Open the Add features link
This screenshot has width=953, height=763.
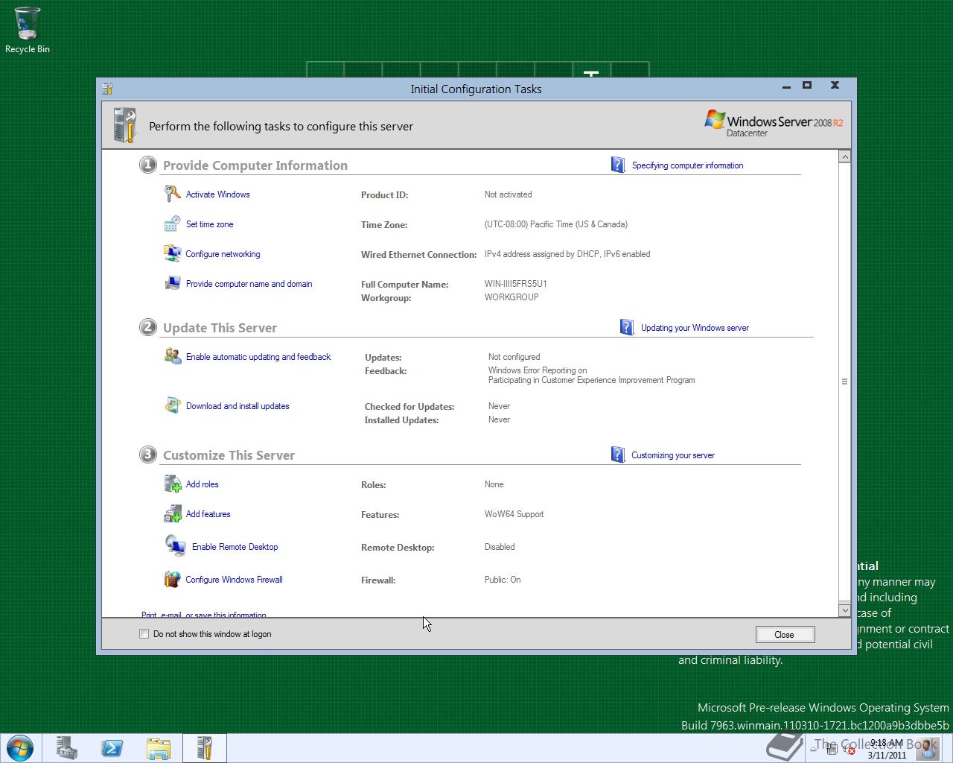(208, 514)
